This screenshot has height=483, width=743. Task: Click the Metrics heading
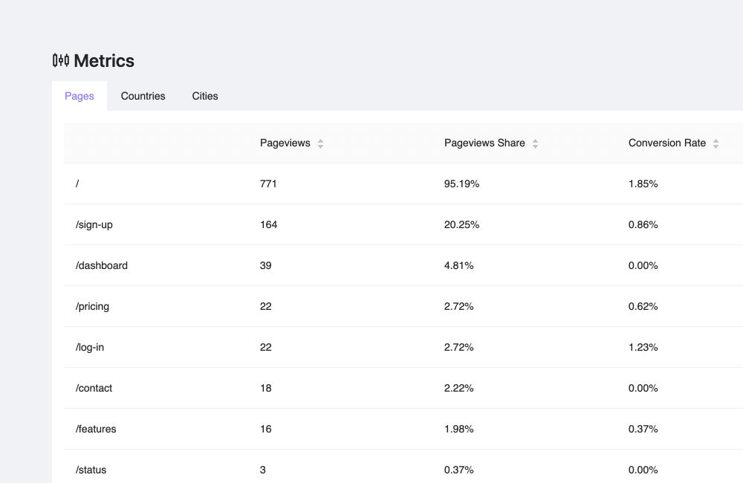click(x=104, y=61)
